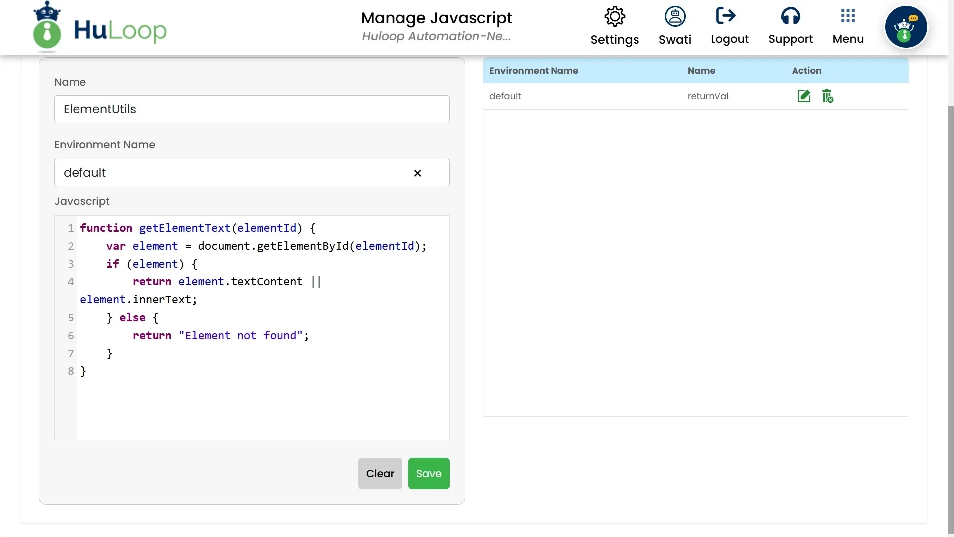The width and height of the screenshot is (954, 537).
Task: Select the default returnVal table row
Action: (596, 96)
